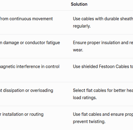Click the 'prevent twisting.' text
Viewport: 133px width, 130px height.
point(89,121)
